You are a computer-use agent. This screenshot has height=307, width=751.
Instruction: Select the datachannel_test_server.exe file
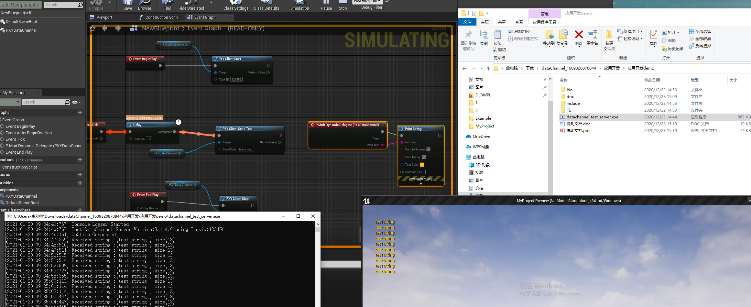pos(592,117)
